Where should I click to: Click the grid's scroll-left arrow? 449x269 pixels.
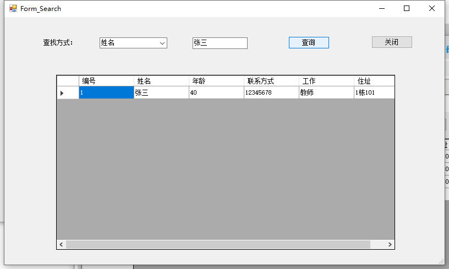pos(61,244)
